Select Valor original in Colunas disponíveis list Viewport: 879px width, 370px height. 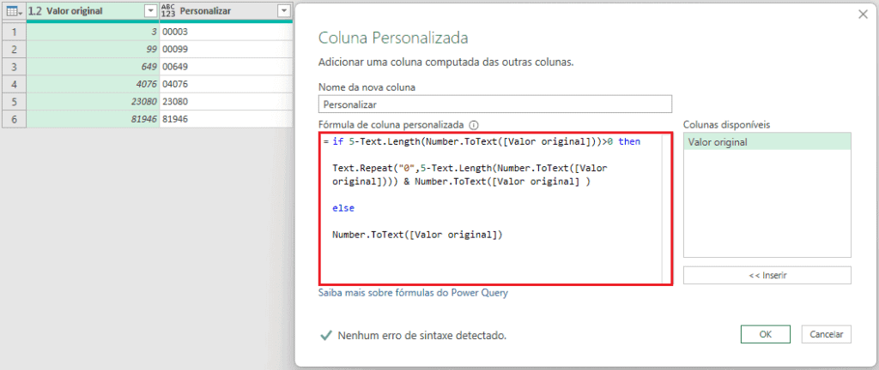pyautogui.click(x=767, y=142)
